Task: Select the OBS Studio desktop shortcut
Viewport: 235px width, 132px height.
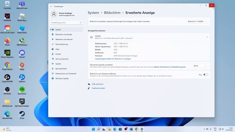Action: coord(7,91)
